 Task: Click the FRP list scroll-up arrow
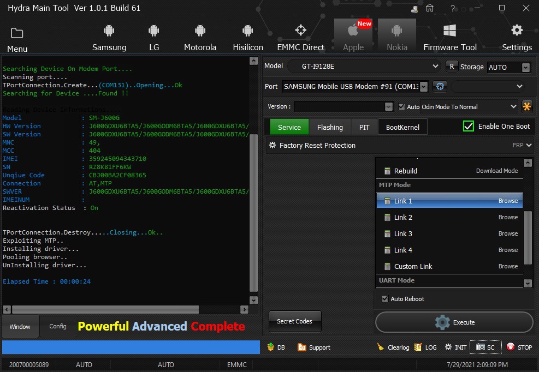[528, 163]
